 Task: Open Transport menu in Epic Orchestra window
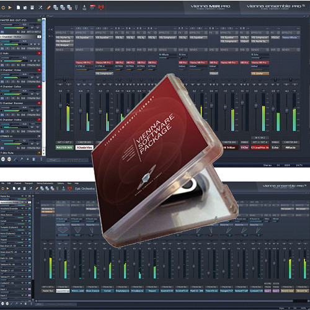[29, 184]
